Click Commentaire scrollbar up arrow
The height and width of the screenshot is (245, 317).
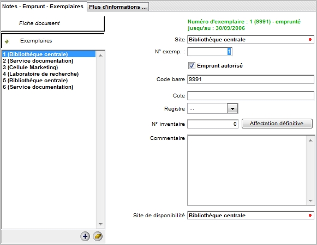pos(310,140)
